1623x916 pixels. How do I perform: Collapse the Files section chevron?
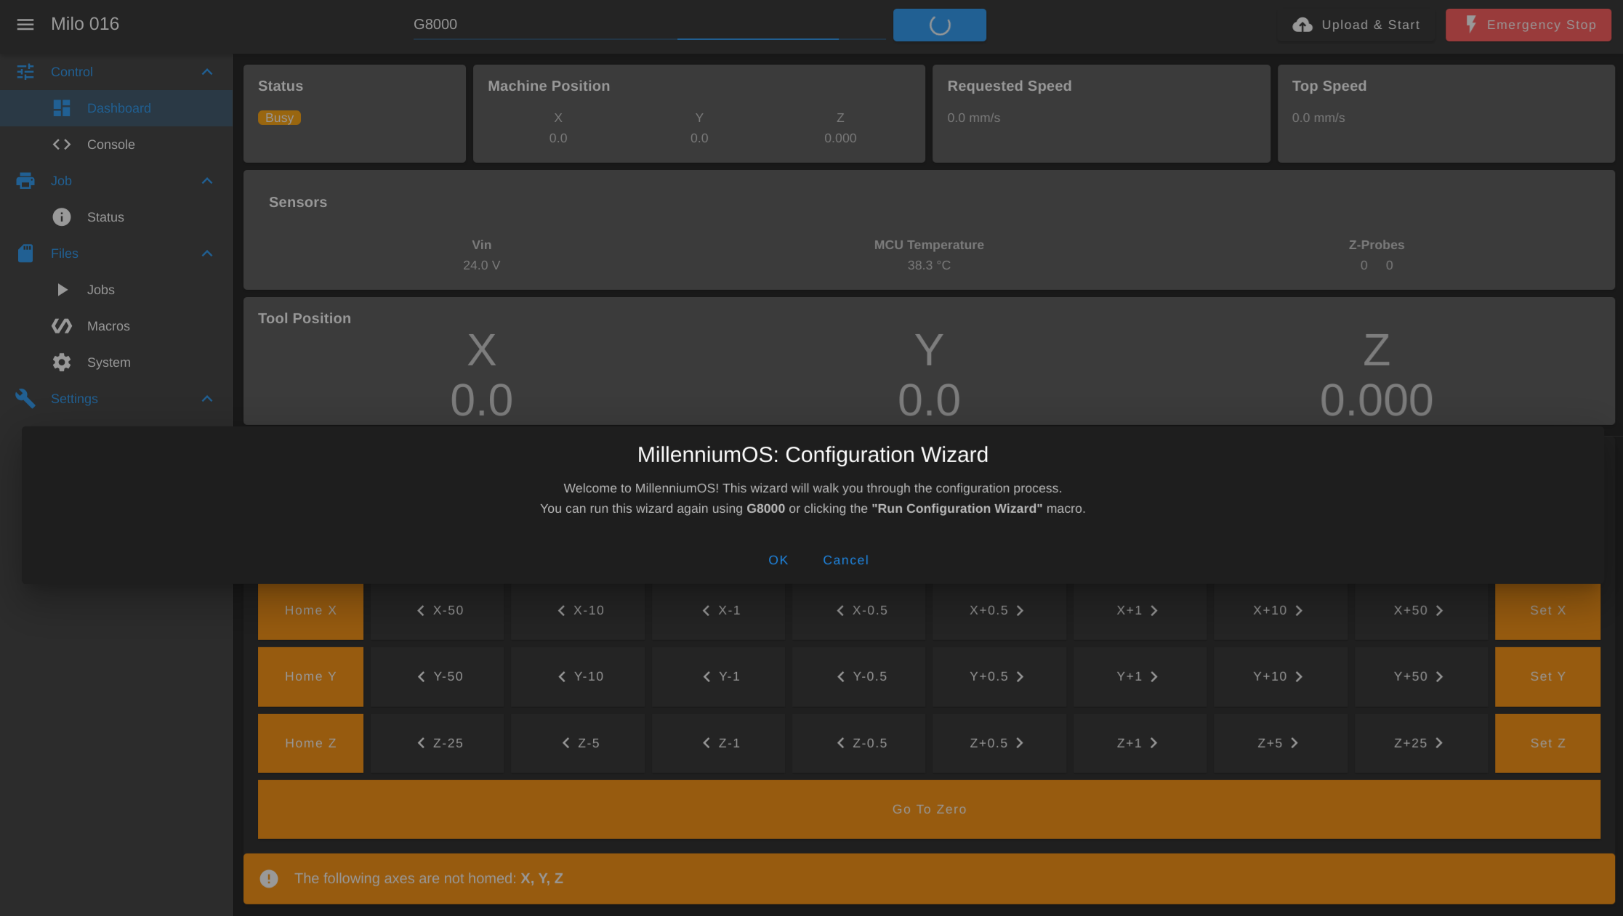pyautogui.click(x=207, y=254)
